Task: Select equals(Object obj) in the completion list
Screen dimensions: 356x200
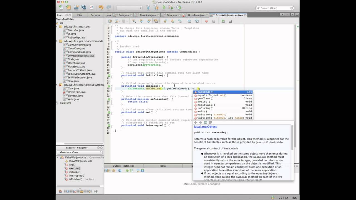Action: [223, 95]
